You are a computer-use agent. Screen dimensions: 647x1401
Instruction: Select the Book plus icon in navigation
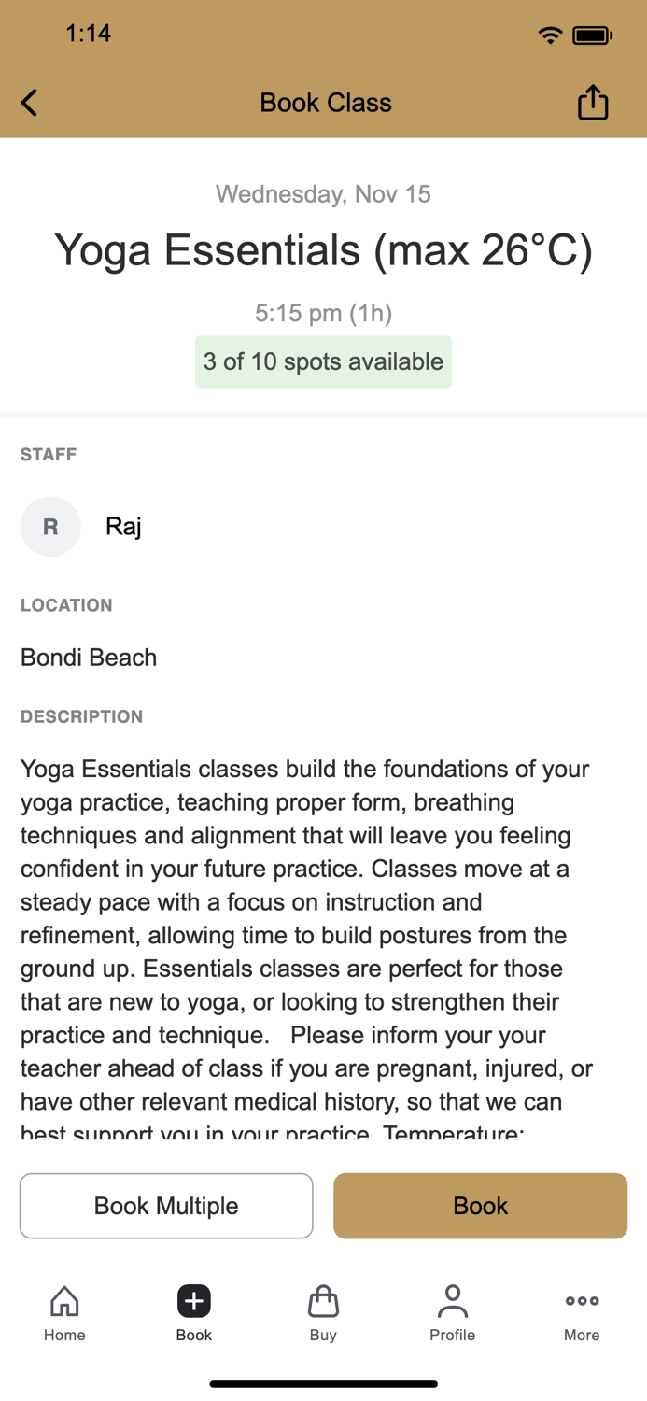point(193,1300)
